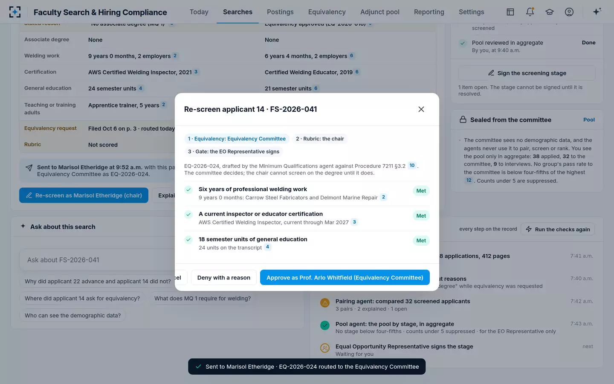Click the check icon beside 18 semester units of general education
This screenshot has width=614, height=384.
188,240
